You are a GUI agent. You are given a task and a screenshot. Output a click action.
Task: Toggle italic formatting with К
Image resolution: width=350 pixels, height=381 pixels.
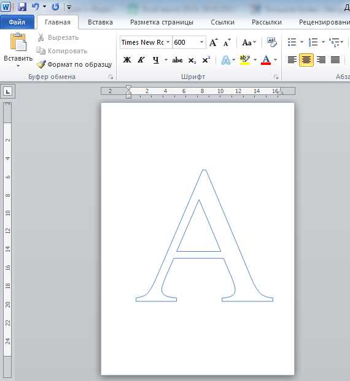[141, 60]
